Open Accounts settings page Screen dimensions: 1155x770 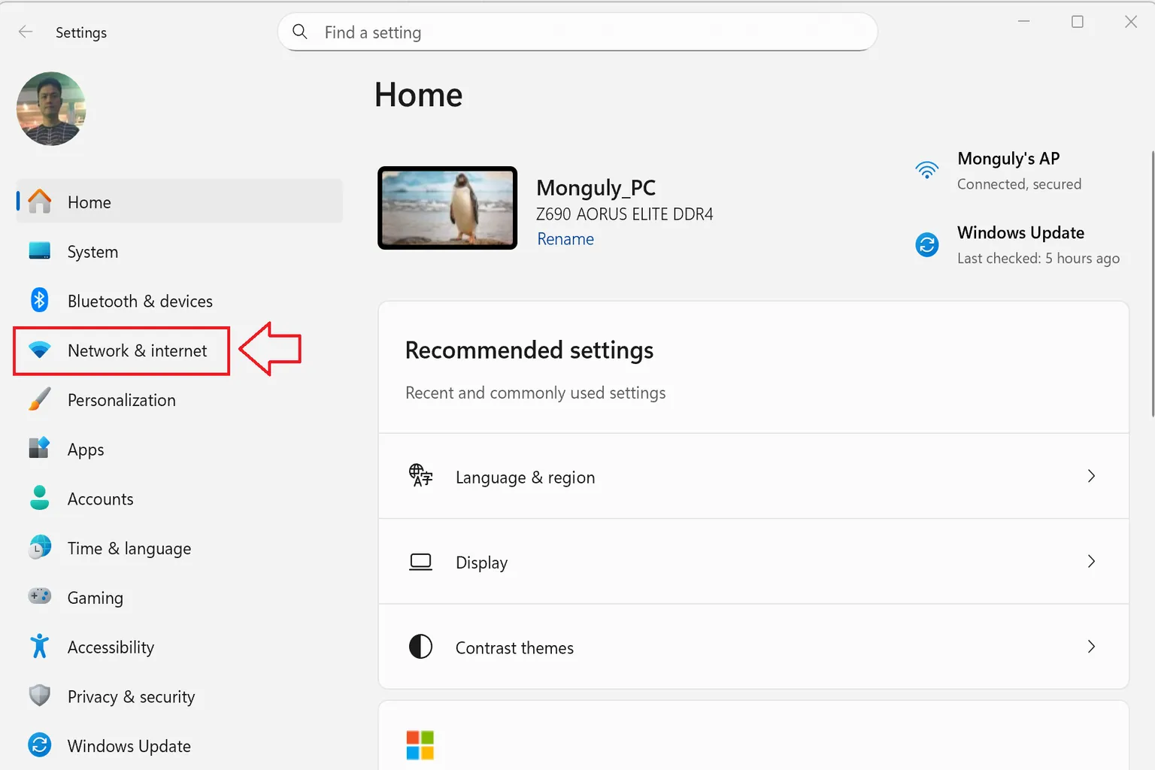point(179,499)
